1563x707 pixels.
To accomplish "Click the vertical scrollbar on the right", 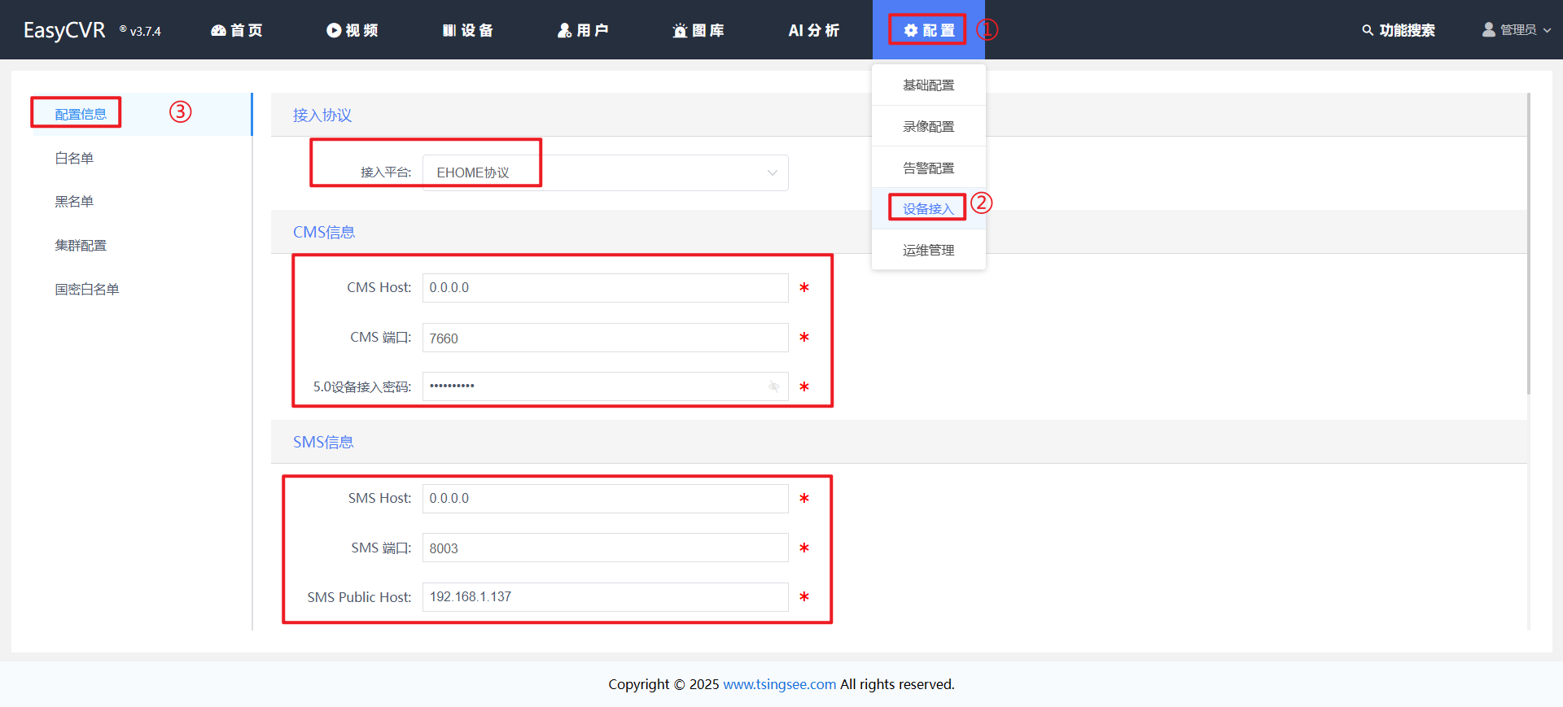I will [x=1528, y=244].
